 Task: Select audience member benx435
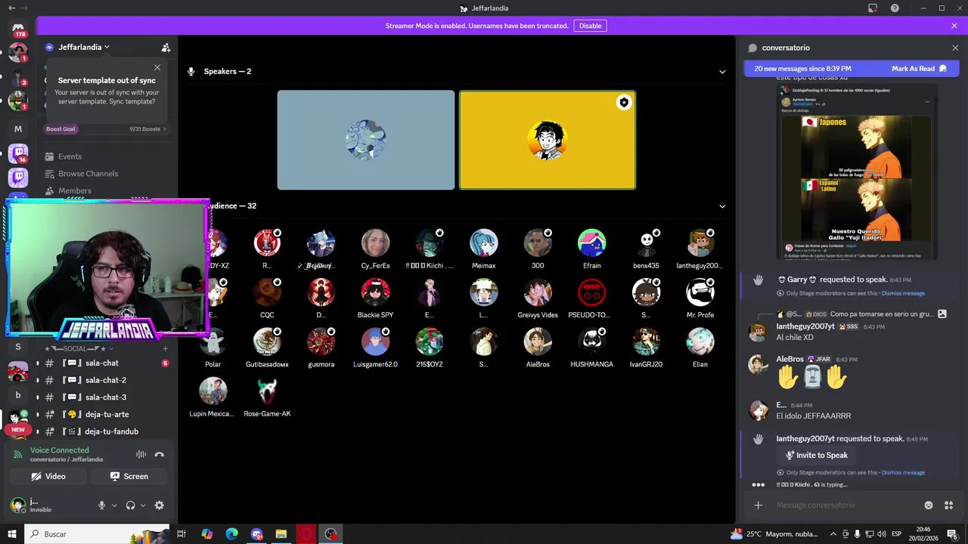646,249
